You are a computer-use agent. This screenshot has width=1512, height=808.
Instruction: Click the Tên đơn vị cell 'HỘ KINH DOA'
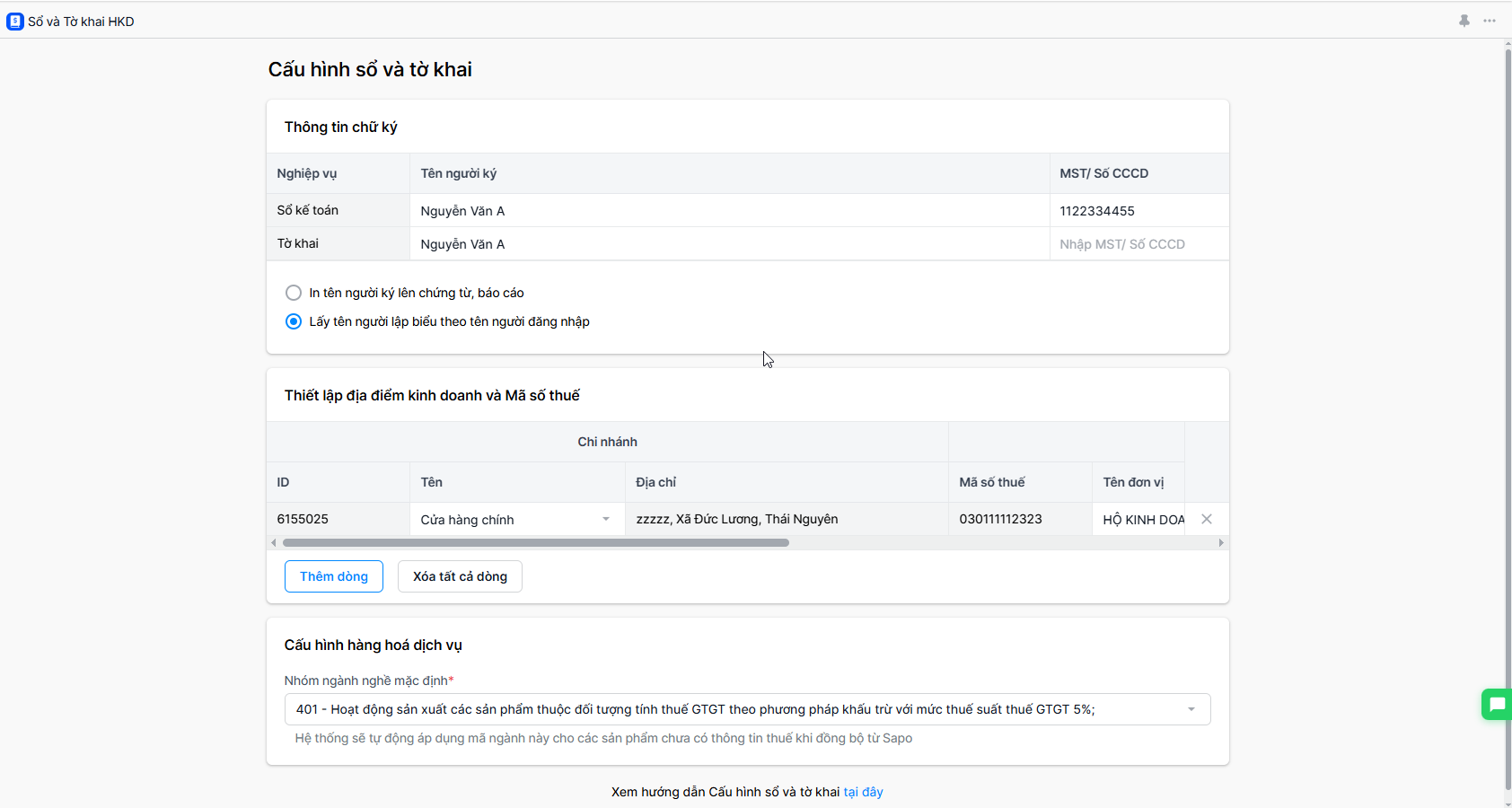point(1142,520)
